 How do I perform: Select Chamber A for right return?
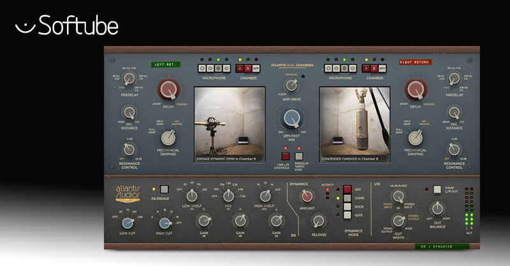[366, 69]
